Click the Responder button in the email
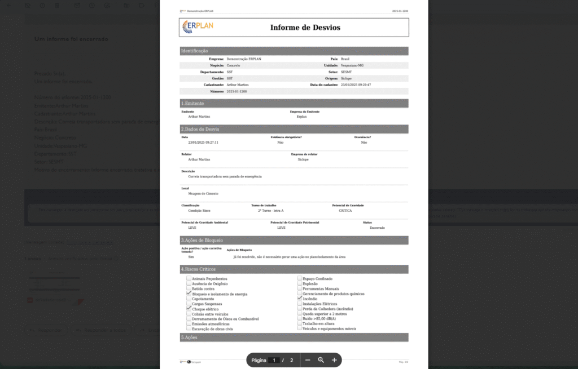Screen dimensions: 578x369 pyautogui.click(x=46, y=330)
